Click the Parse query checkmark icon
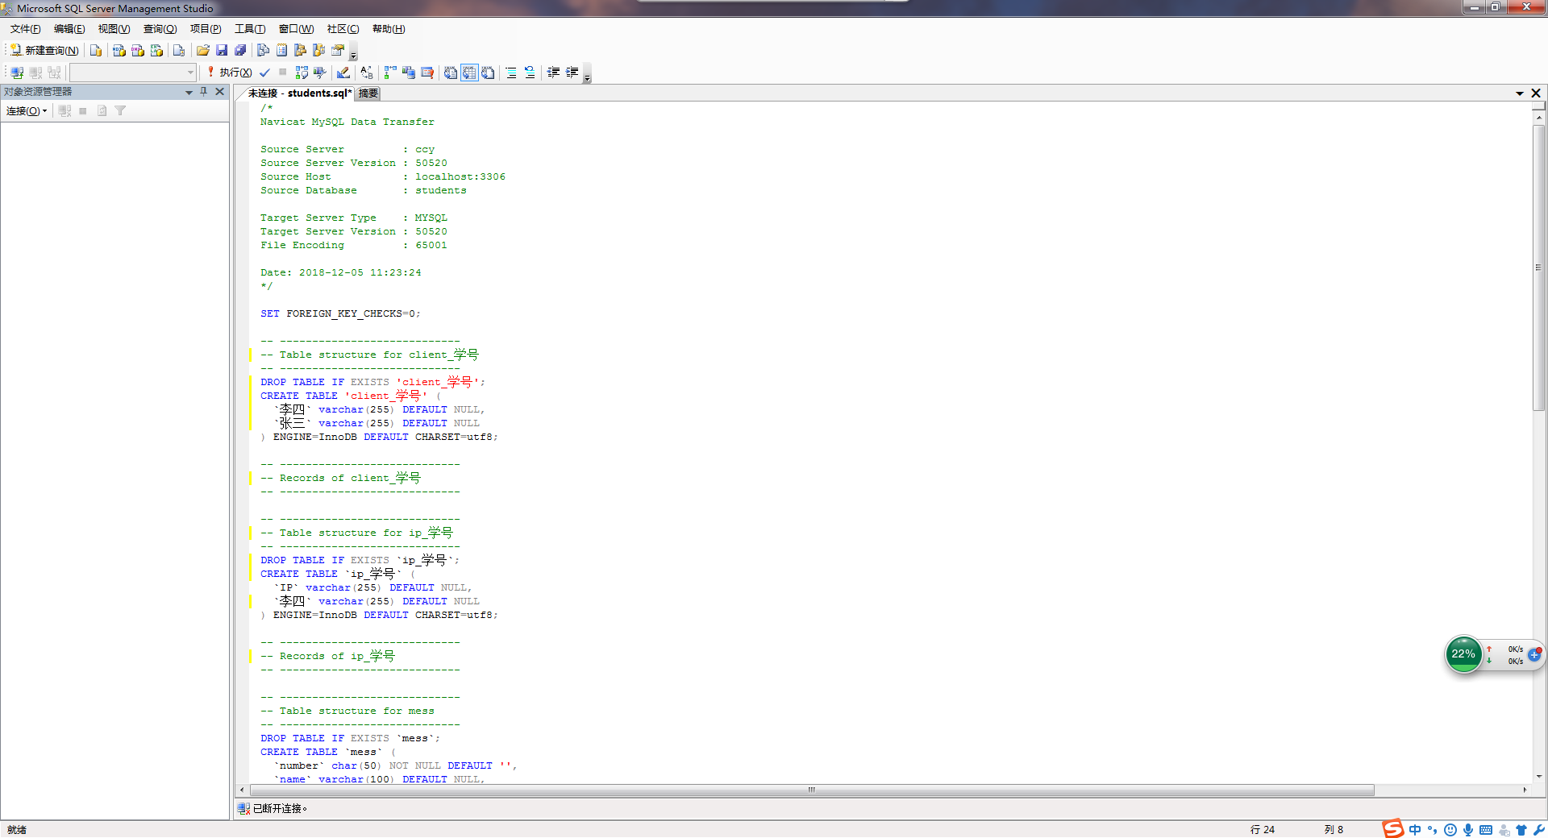Image resolution: width=1548 pixels, height=838 pixels. [264, 73]
